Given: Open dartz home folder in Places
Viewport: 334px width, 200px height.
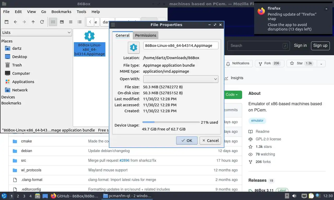Looking at the screenshot, I should tap(17, 48).
